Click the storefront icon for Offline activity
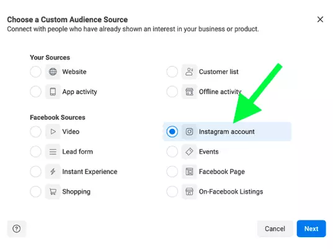Viewport: 333px width, 249px height. coord(189,92)
